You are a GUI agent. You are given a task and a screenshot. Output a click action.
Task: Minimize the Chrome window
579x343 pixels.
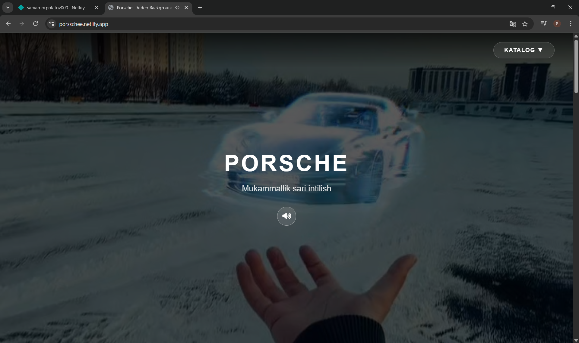point(536,8)
